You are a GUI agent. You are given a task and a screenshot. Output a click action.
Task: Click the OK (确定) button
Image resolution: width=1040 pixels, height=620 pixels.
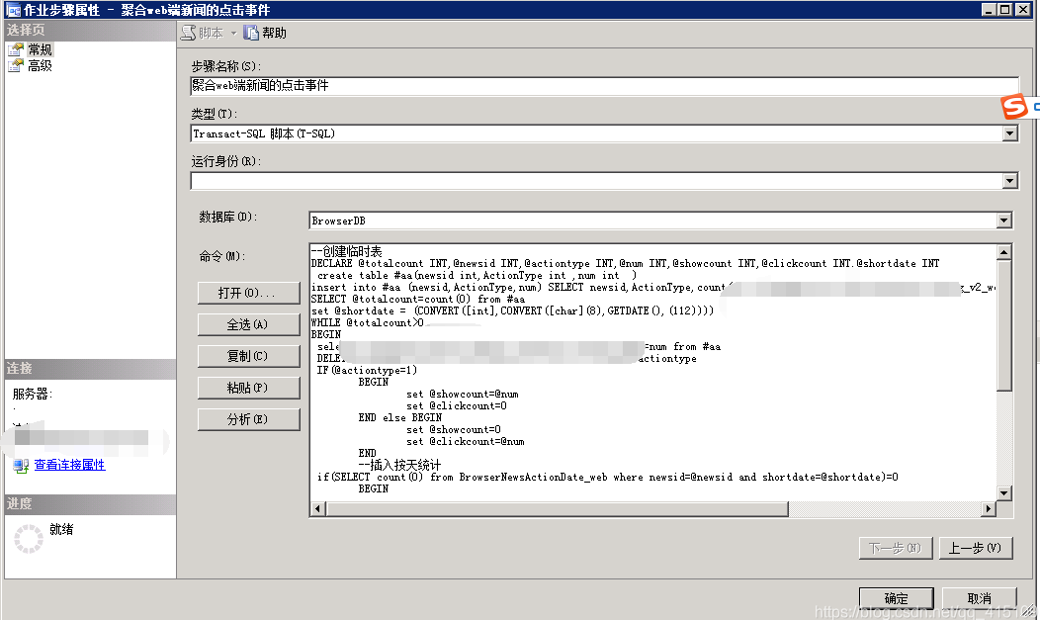896,598
